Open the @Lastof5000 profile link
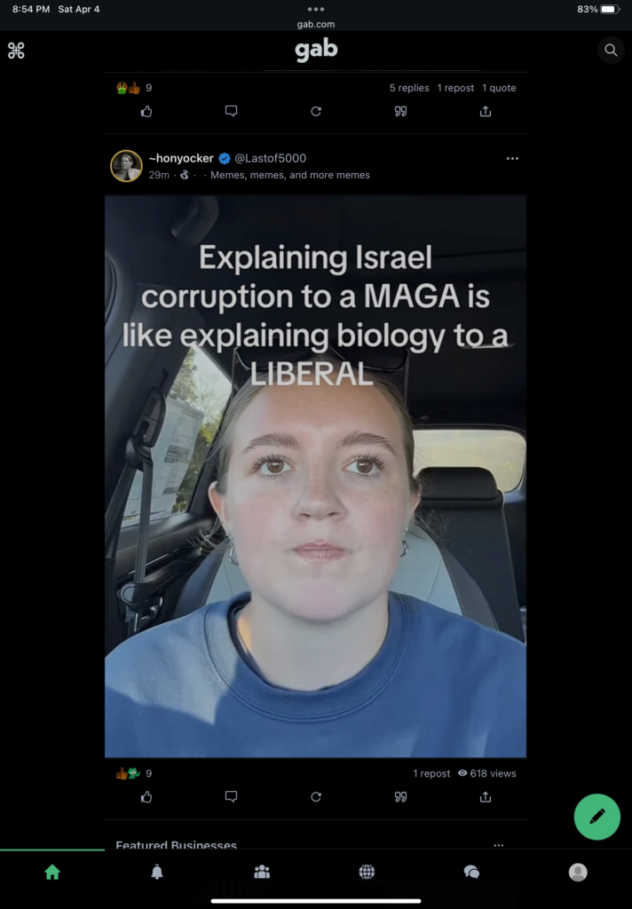The image size is (632, 909). coord(270,158)
